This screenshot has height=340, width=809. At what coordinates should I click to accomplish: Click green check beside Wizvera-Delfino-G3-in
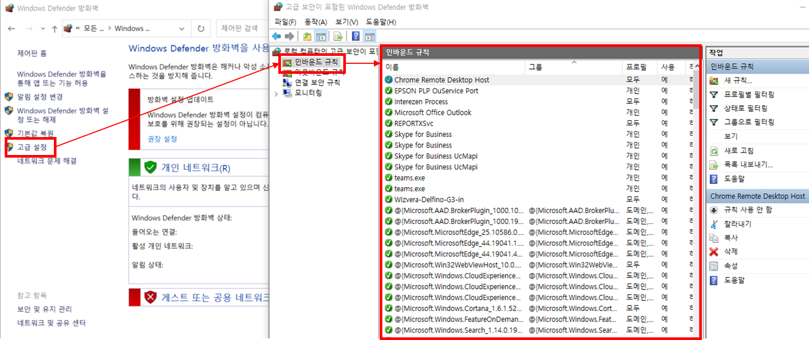click(389, 199)
